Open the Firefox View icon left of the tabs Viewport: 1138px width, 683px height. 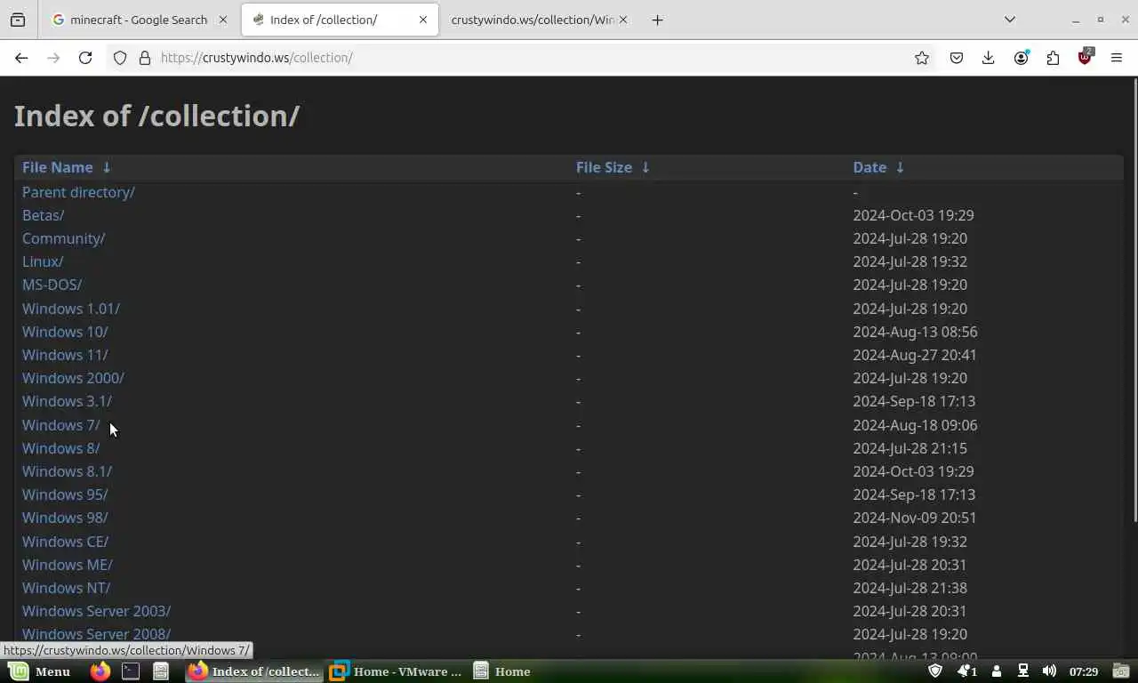point(18,20)
